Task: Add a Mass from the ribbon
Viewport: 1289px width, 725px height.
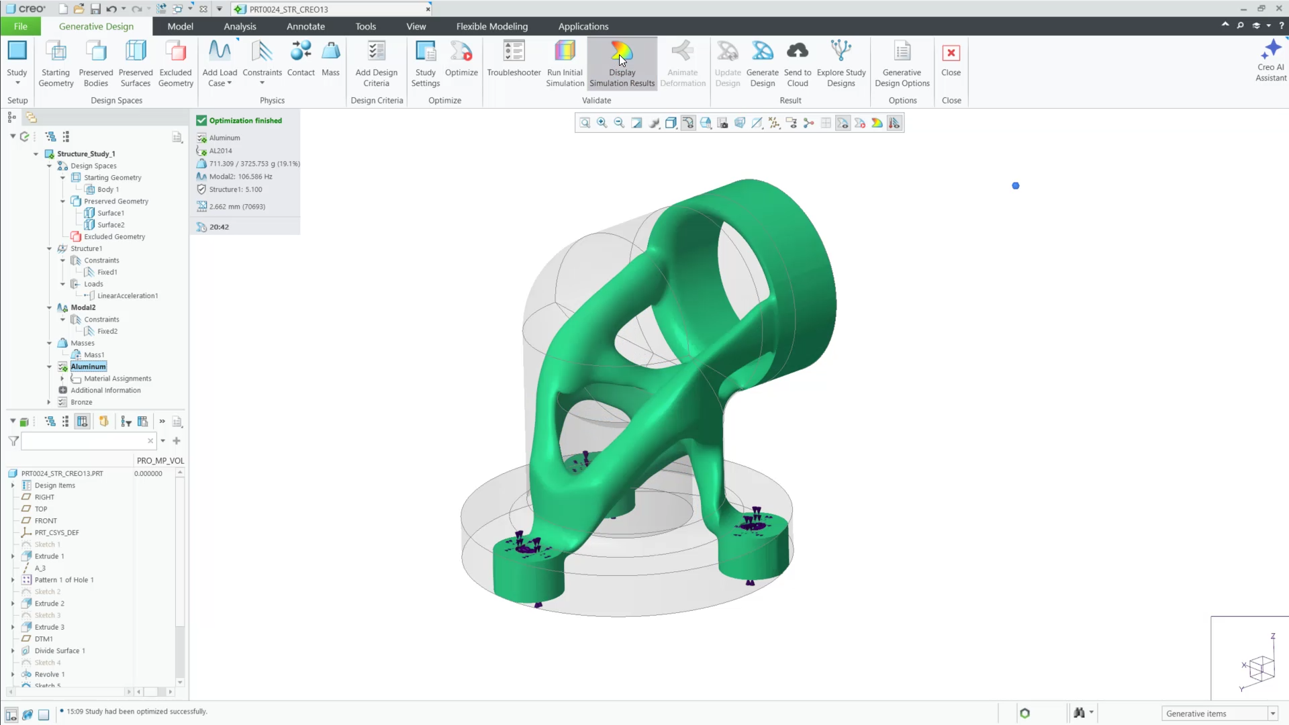Action: 330,59
